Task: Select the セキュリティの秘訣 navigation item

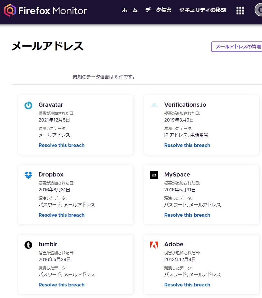Action: click(x=202, y=10)
